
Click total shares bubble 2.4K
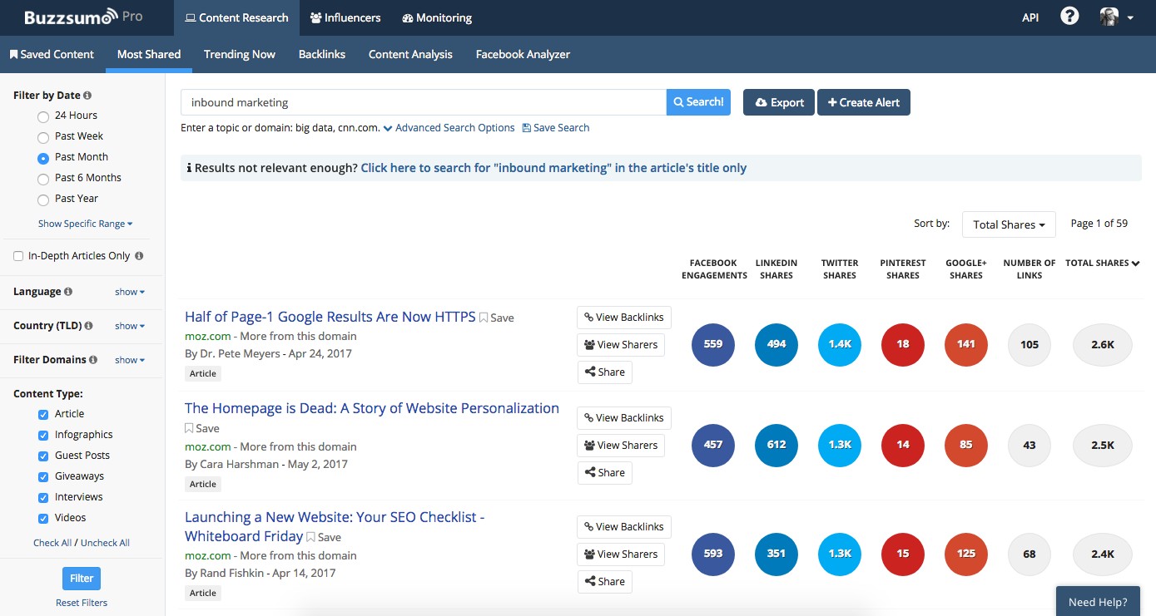[1103, 554]
